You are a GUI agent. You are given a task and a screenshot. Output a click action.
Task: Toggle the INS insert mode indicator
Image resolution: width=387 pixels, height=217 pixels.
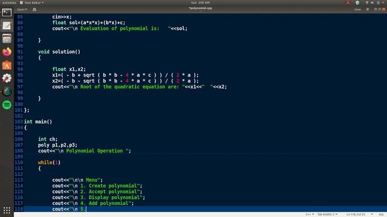[x=381, y=215]
